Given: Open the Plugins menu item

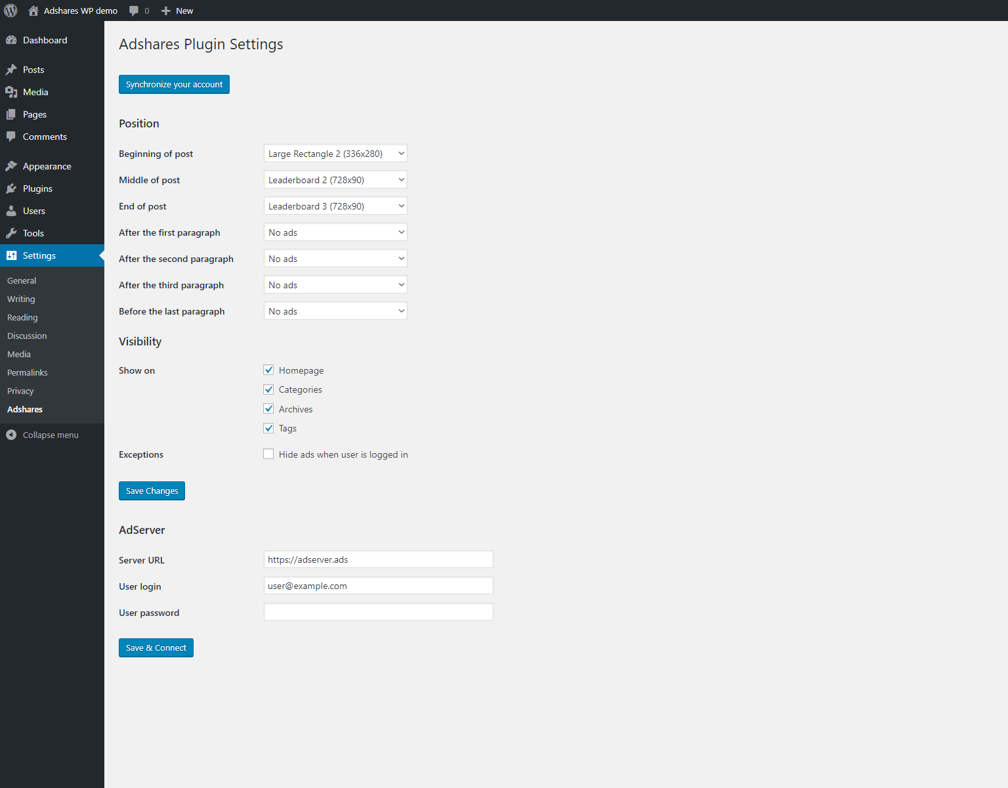Looking at the screenshot, I should 52,188.
